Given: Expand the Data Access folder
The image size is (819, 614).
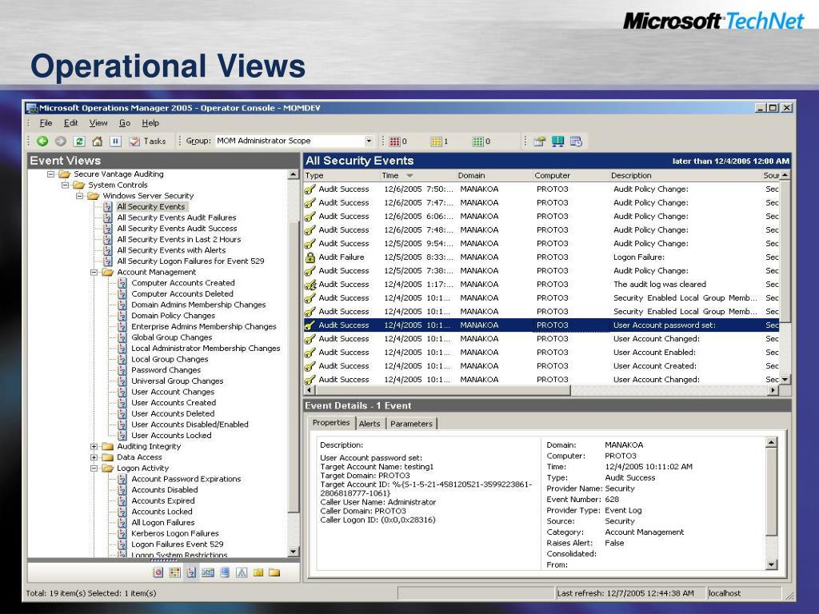Looking at the screenshot, I should pos(94,457).
